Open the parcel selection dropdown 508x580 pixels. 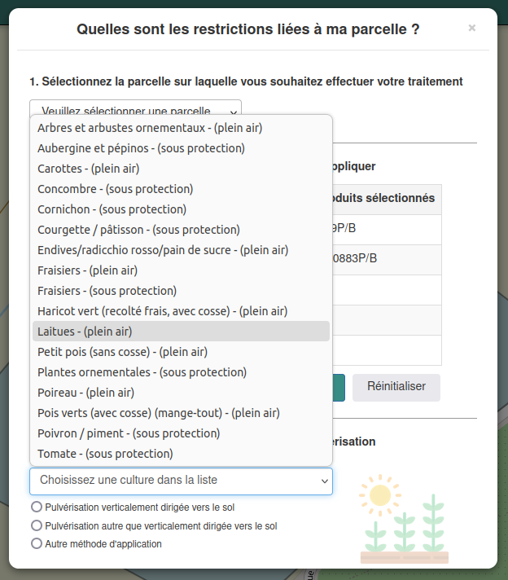[135, 108]
